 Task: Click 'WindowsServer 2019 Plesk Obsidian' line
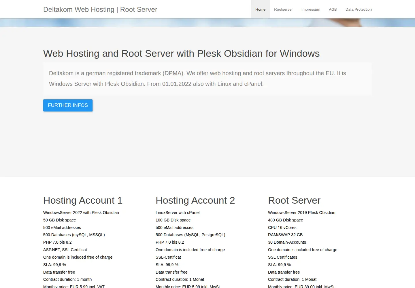tap(301, 213)
